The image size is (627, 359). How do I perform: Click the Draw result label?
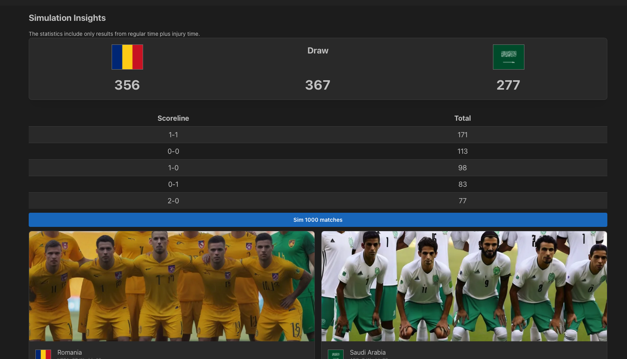[x=318, y=51]
